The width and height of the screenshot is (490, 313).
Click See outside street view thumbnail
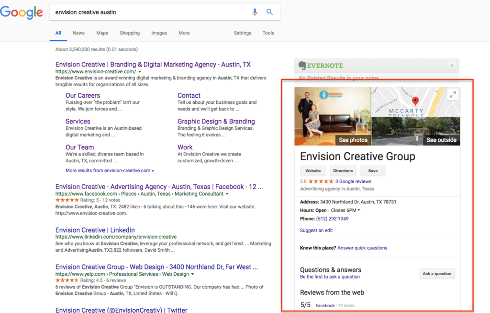point(416,131)
